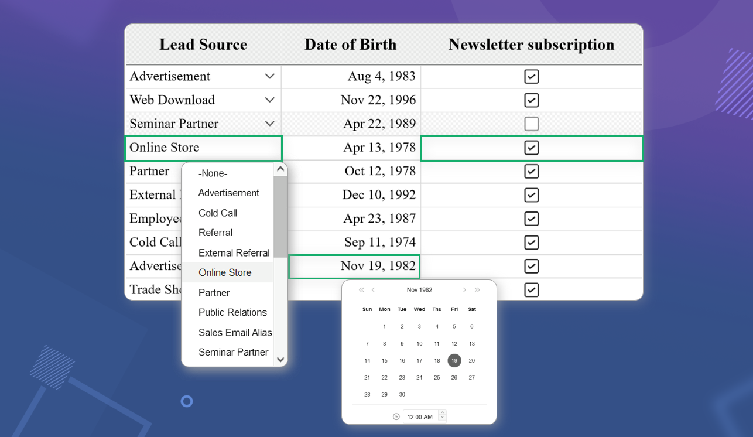Click the Apr 13, 1978 date cell

351,148
